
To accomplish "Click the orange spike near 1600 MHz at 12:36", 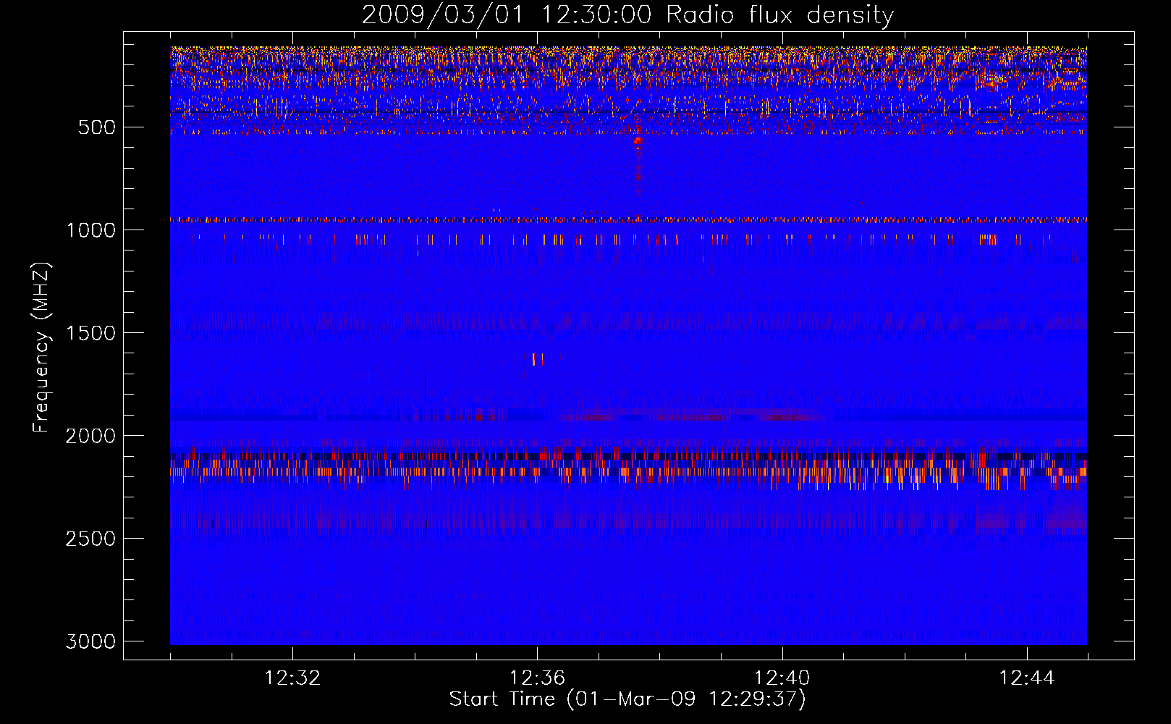I will [533, 359].
